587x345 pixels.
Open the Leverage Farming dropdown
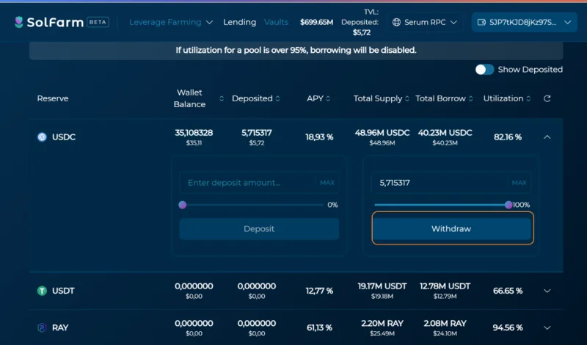(x=171, y=22)
